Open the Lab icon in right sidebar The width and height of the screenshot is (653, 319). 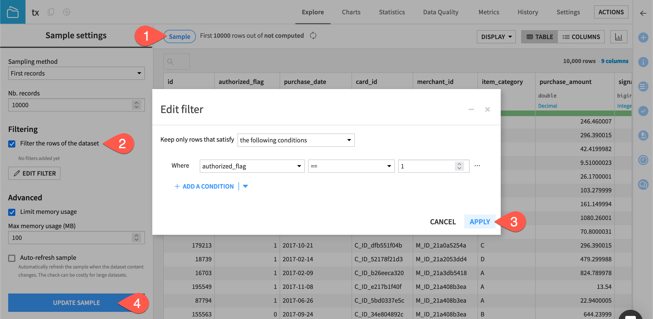644,136
